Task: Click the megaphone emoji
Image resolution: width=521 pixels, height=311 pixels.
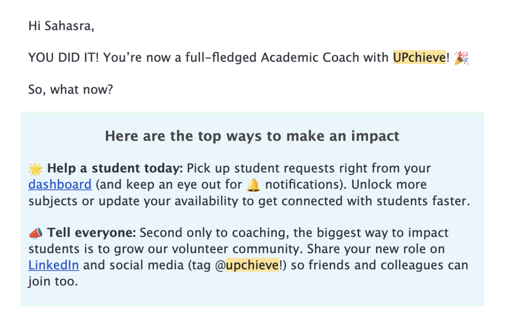Action: pos(35,233)
